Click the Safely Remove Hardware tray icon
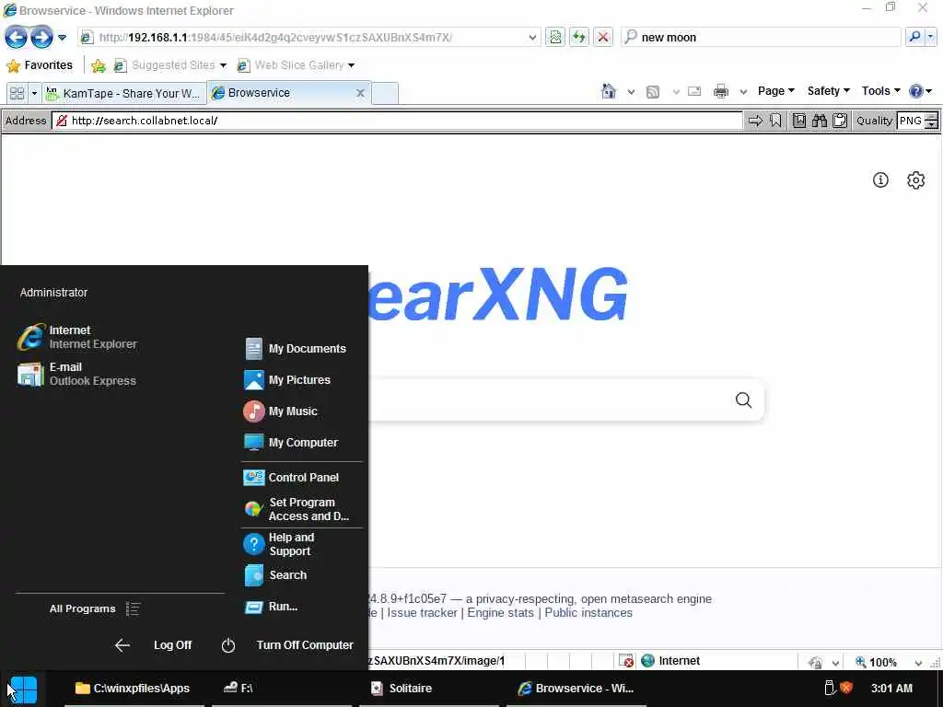 (x=830, y=688)
